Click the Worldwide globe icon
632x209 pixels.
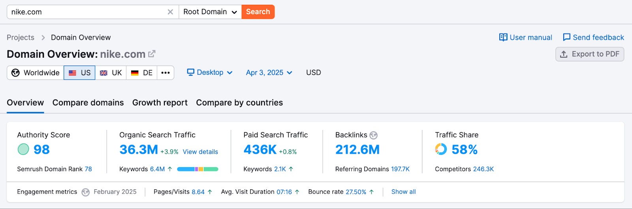tap(15, 73)
